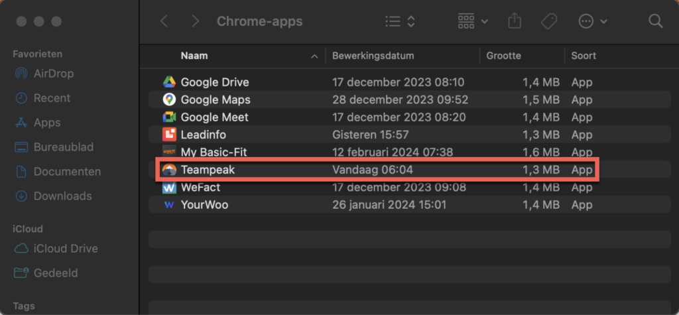This screenshot has height=315, width=679.
Task: Select the Leadinfo file name
Action: [203, 135]
